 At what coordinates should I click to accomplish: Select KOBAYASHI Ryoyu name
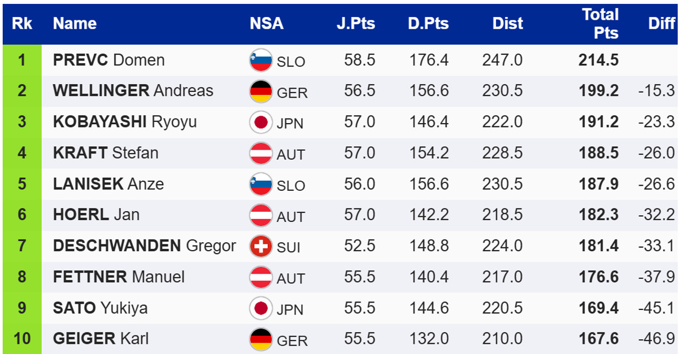[x=124, y=122]
